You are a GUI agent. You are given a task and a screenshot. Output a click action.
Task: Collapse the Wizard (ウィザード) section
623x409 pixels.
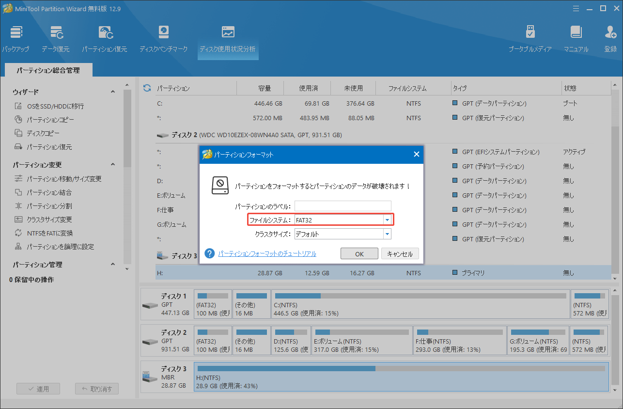pyautogui.click(x=113, y=92)
